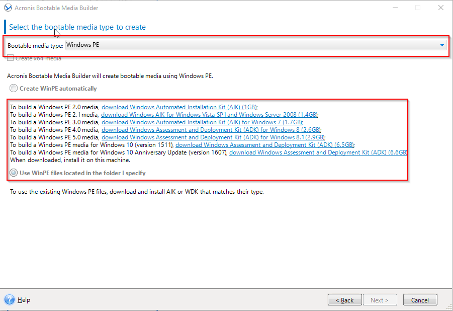Close the Acronis Bootable Media Builder window

(x=441, y=8)
